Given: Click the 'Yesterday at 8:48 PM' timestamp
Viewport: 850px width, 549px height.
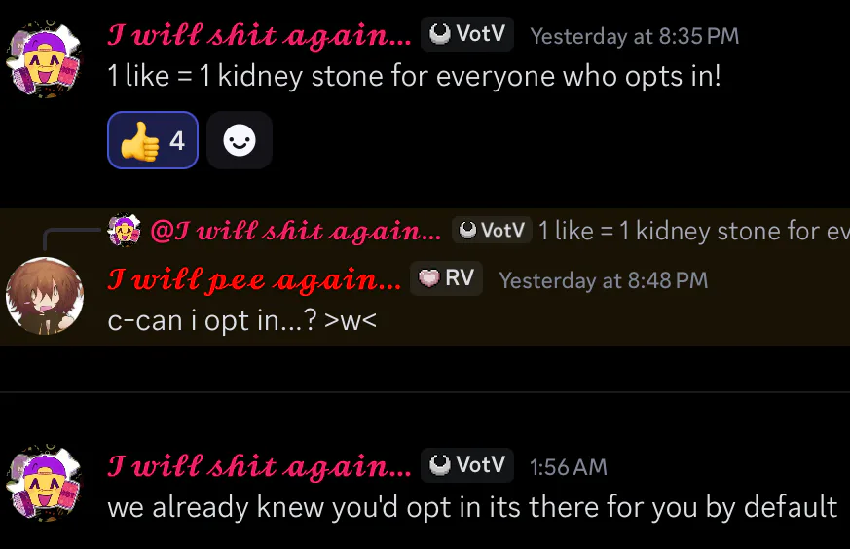Looking at the screenshot, I should [x=604, y=280].
